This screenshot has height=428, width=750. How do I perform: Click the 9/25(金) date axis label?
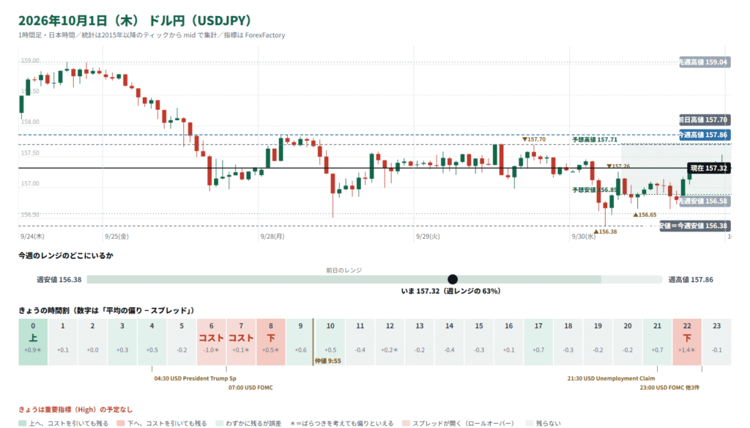(x=116, y=236)
